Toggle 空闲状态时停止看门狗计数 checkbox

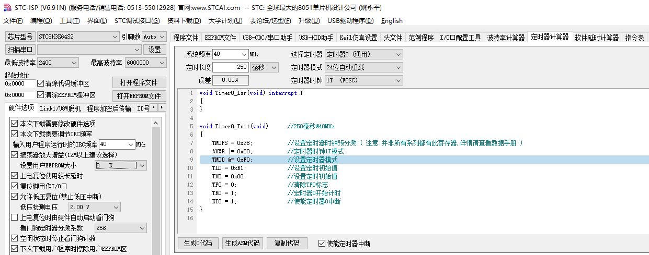(14, 238)
